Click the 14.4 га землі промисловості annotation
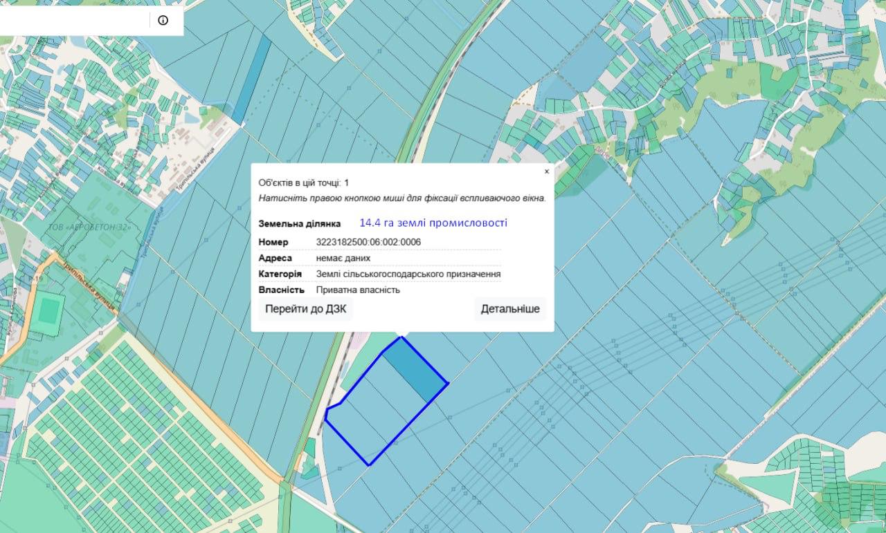Viewport: 886px width, 533px height. click(433, 223)
